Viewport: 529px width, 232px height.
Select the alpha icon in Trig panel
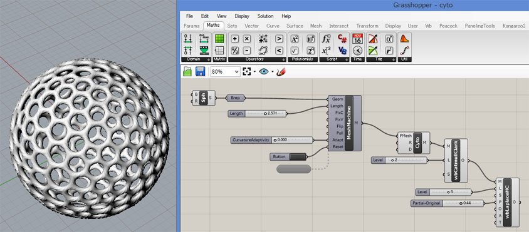coord(389,39)
